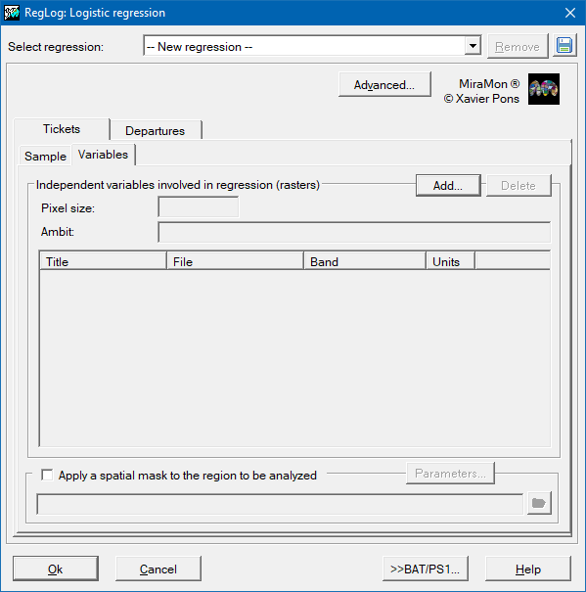
Task: Select the Tickets tab
Action: (x=62, y=129)
